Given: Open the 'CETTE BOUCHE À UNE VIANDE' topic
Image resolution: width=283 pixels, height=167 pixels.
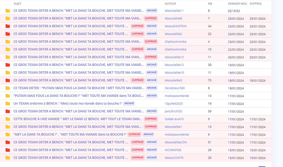Looking at the screenshot, I should pyautogui.click(x=78, y=119).
